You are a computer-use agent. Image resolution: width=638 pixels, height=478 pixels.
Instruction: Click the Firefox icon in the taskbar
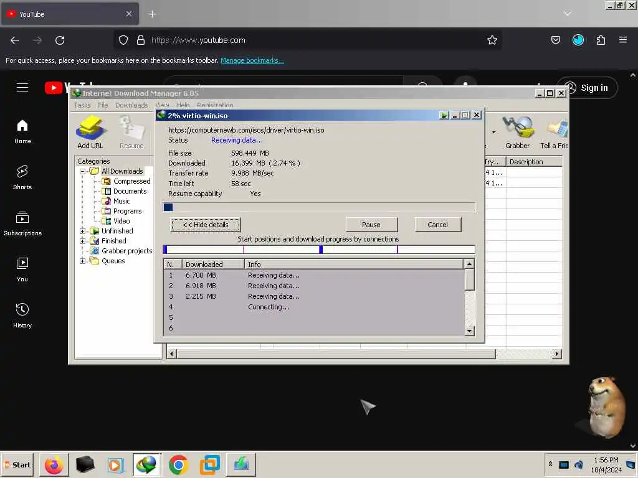click(x=54, y=464)
